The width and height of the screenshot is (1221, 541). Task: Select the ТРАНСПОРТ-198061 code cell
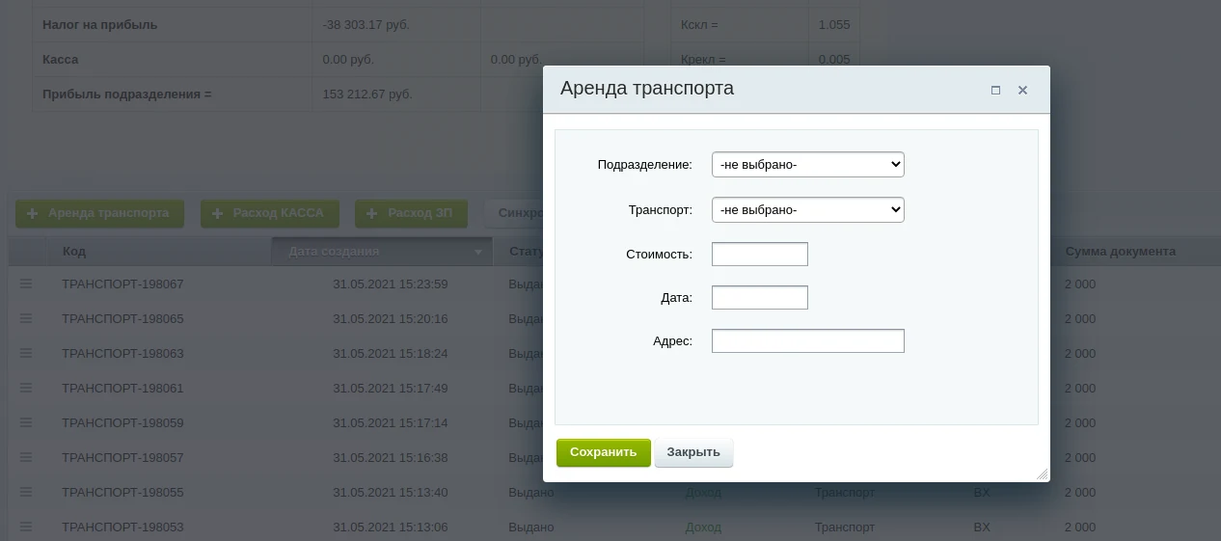click(122, 389)
